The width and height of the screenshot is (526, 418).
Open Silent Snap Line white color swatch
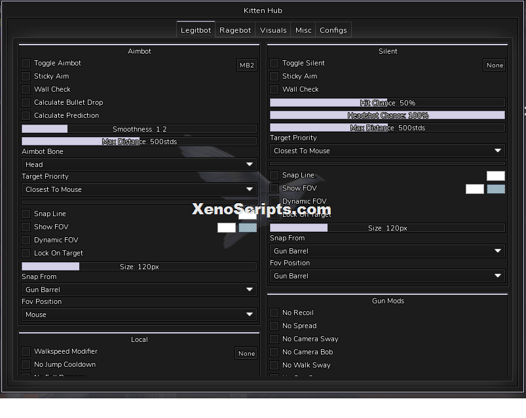[496, 176]
